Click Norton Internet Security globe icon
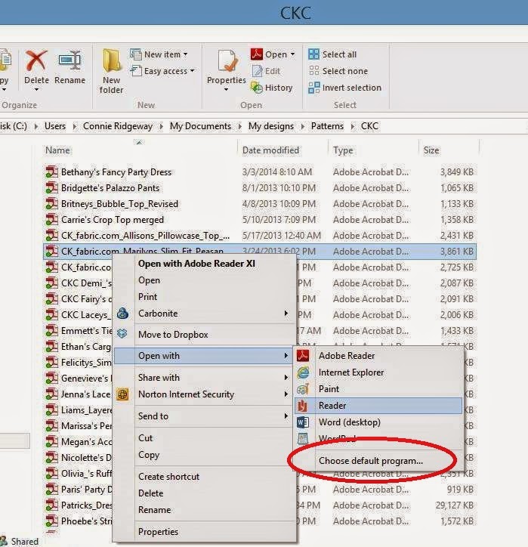The width and height of the screenshot is (528, 547). [x=122, y=394]
